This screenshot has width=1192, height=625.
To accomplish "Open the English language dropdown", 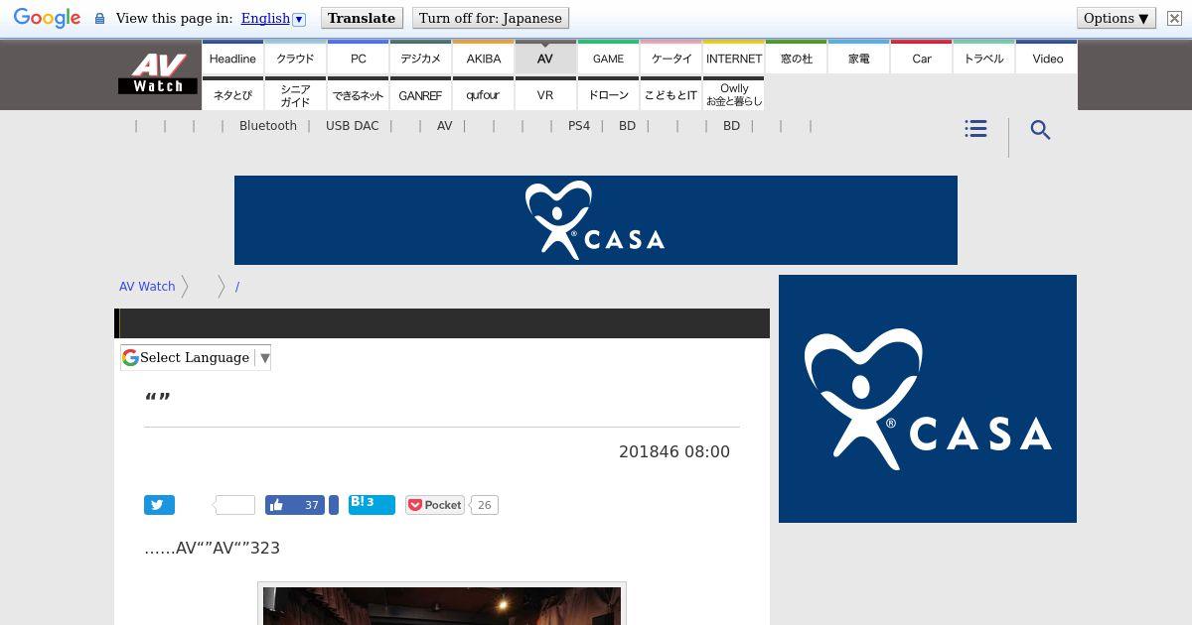I will pyautogui.click(x=273, y=18).
